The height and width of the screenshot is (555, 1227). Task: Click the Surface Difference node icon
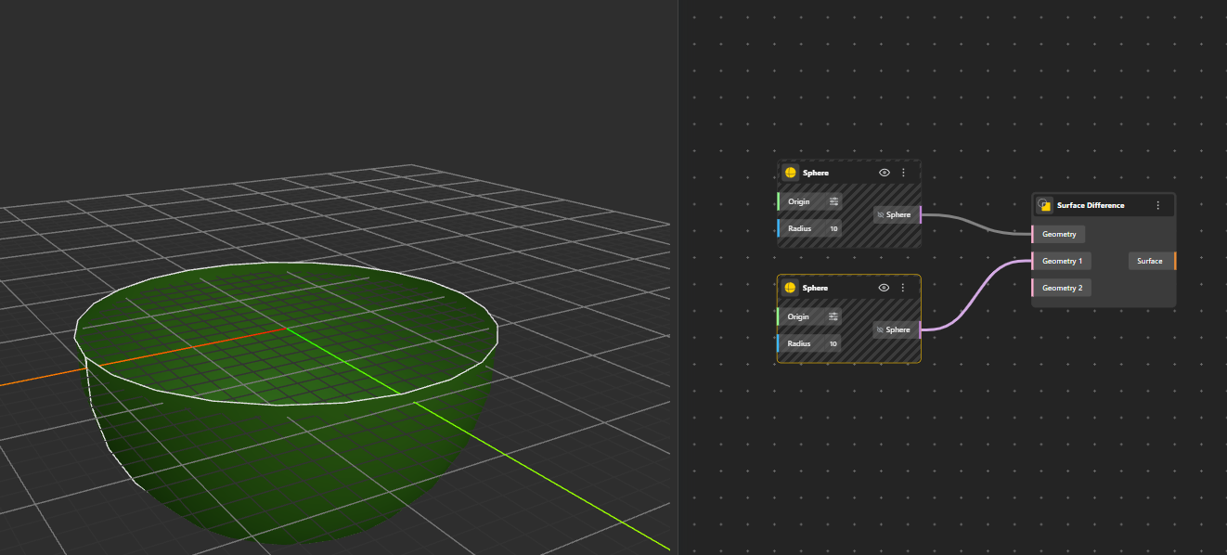(x=1044, y=205)
